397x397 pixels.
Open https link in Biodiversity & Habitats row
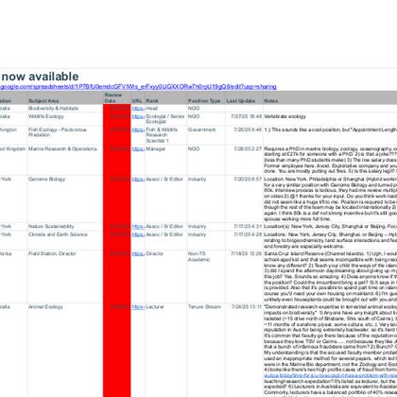(x=138, y=109)
